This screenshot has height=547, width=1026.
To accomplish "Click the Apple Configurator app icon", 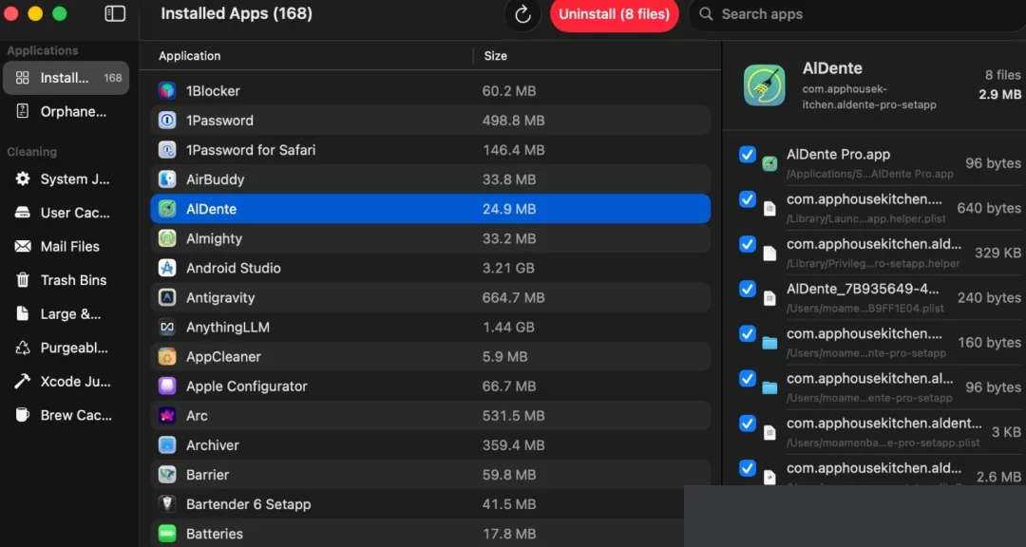I will tap(167, 387).
